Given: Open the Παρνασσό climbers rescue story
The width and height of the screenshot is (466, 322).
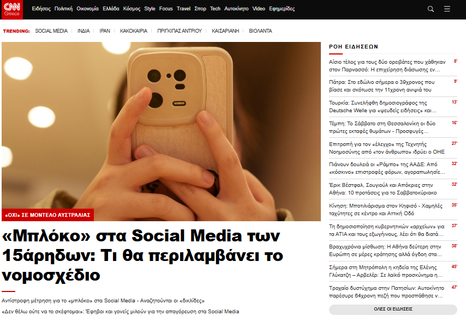Looking at the screenshot, I should pyautogui.click(x=387, y=66).
